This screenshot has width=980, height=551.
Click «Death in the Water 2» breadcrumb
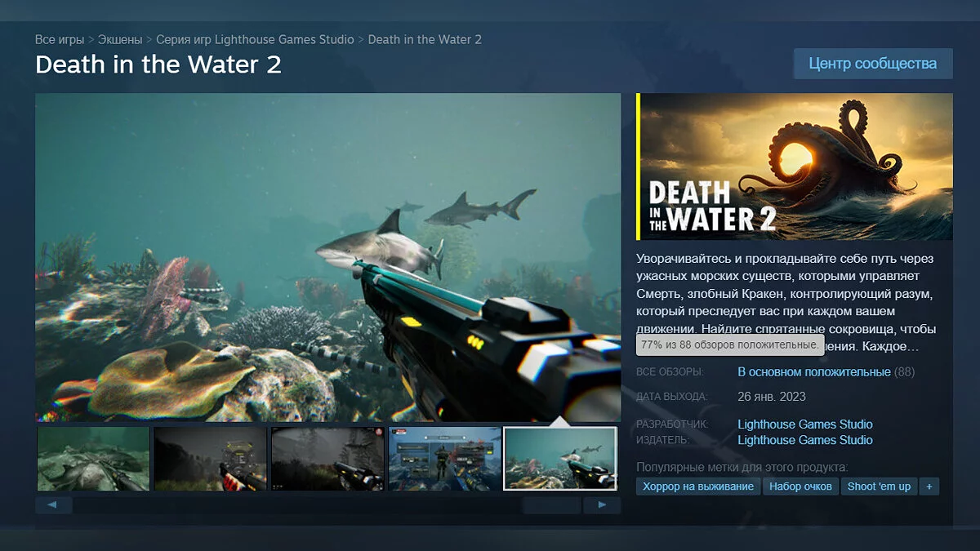coord(425,39)
